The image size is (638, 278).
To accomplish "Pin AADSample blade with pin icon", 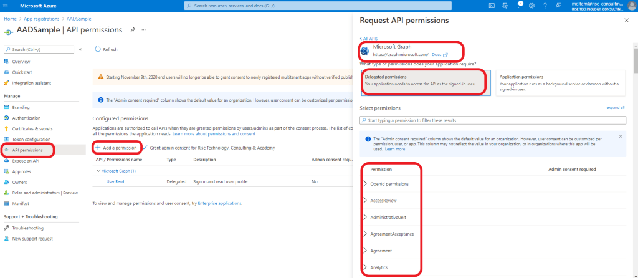I will (133, 30).
